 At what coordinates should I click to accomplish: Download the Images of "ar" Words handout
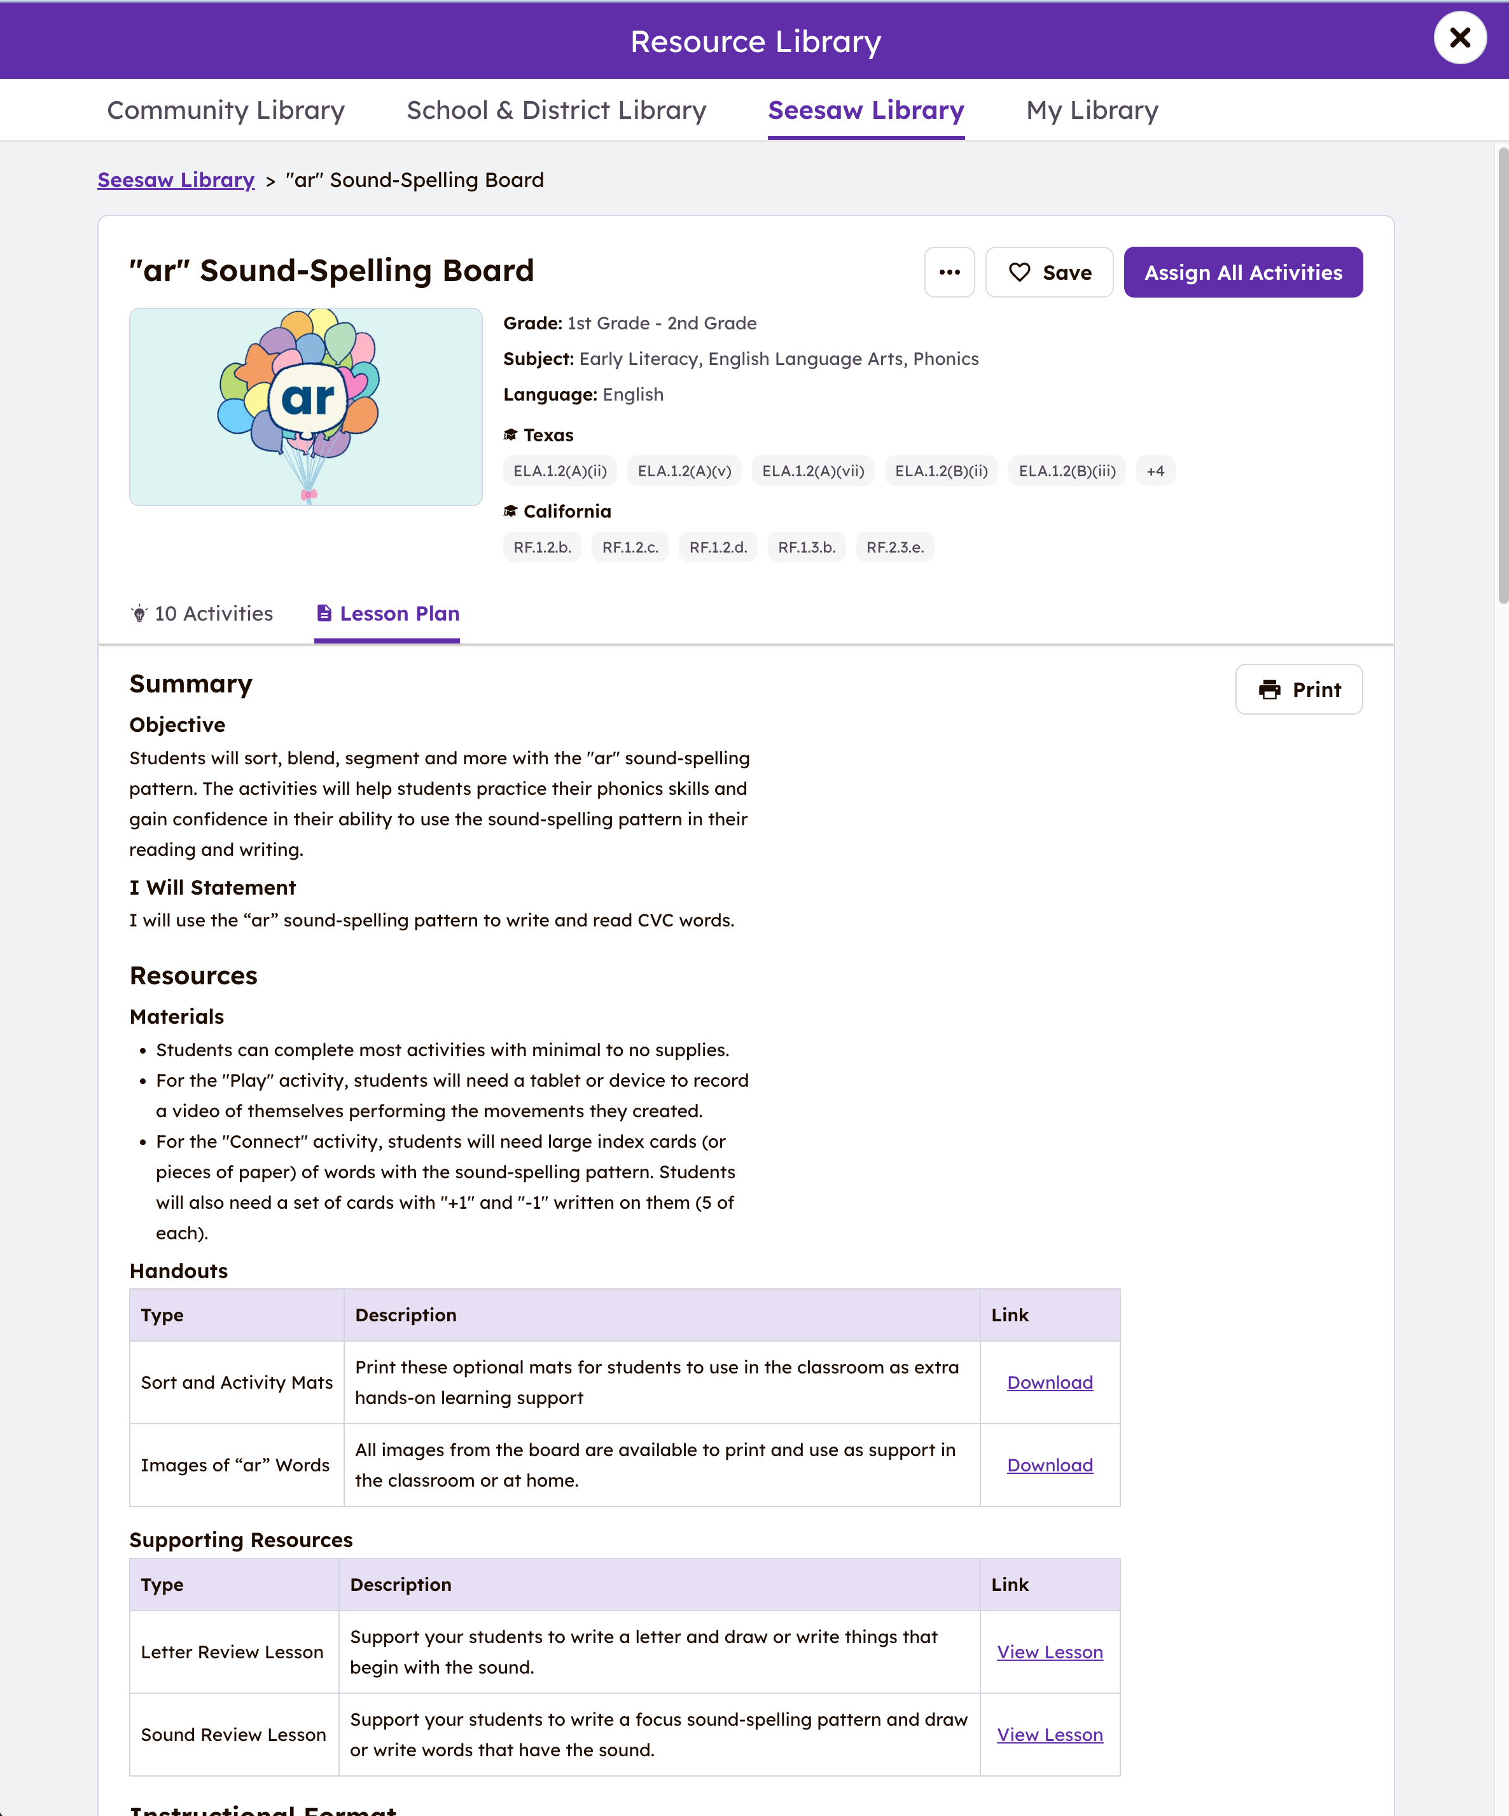point(1050,1465)
